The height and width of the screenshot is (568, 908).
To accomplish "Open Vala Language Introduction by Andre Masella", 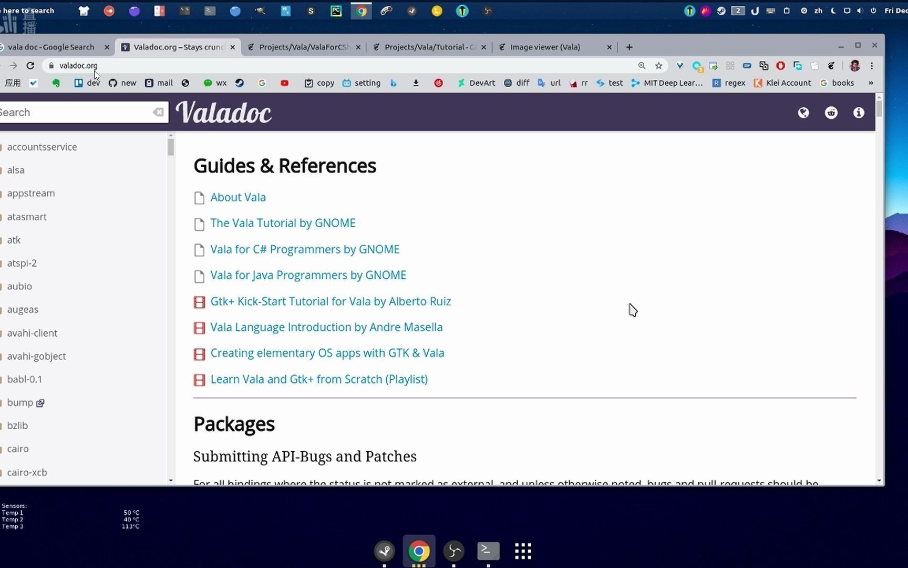I will coord(326,327).
